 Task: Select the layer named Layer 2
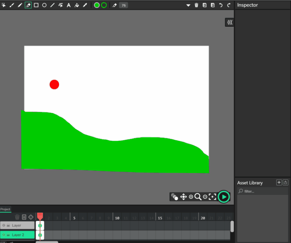pyautogui.click(x=17, y=235)
